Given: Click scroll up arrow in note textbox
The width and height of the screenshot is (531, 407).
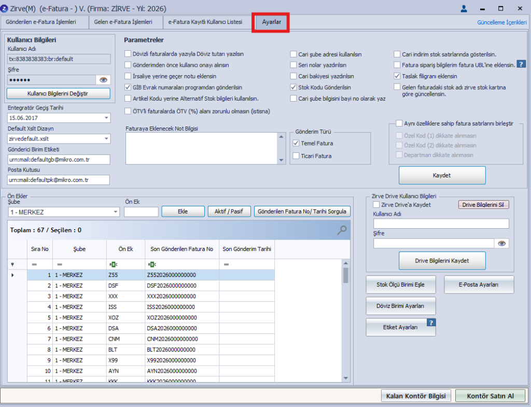Looking at the screenshot, I should (281, 136).
